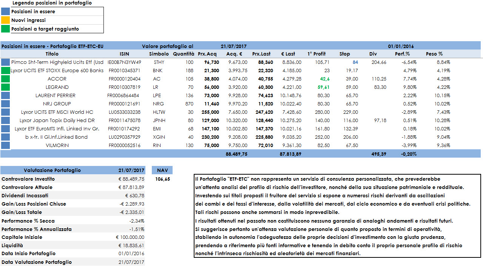
Task: Click the Liquidità value '€ 18.835,61'
Action: [x=131, y=246]
